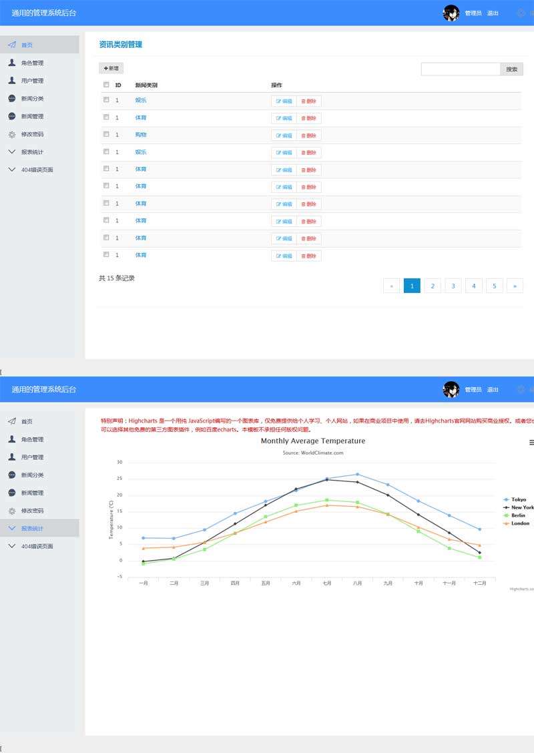
Task: Expand 404错误页面 in the chart page sidebar
Action: click(x=12, y=546)
